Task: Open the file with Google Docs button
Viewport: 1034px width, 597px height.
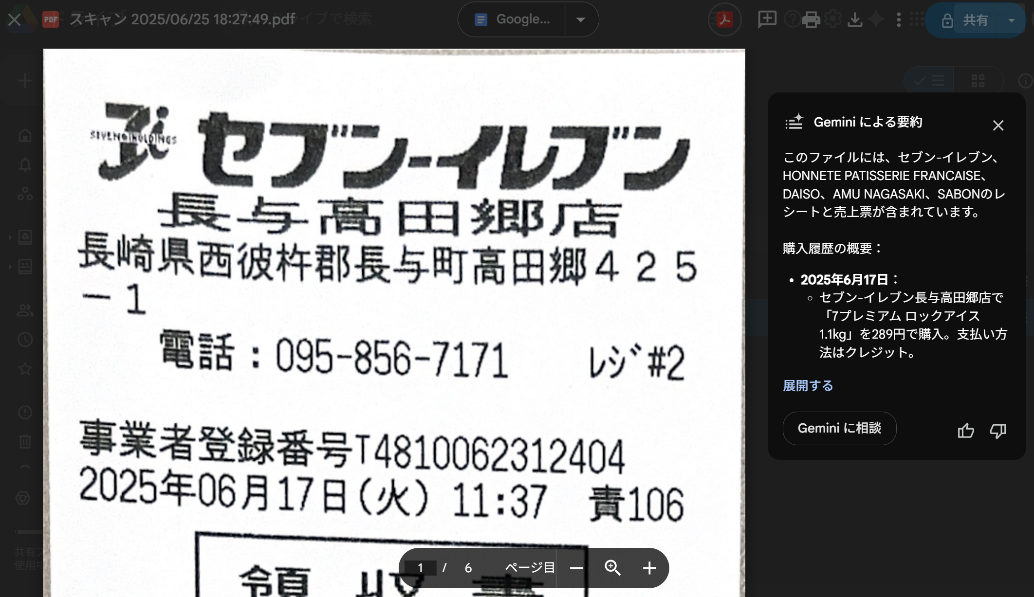Action: 512,19
